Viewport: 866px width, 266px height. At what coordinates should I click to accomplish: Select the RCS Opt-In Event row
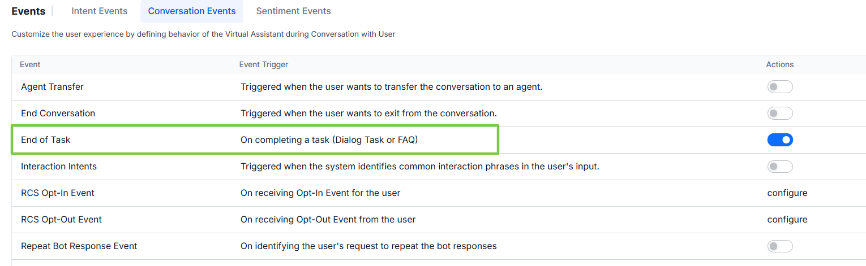pyautogui.click(x=58, y=193)
